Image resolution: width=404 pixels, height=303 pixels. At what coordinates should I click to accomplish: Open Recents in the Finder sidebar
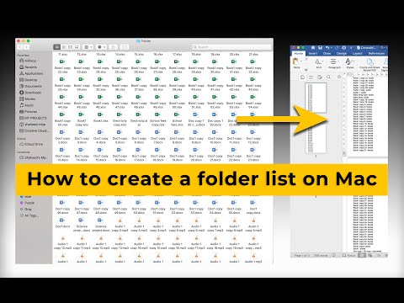point(28,67)
